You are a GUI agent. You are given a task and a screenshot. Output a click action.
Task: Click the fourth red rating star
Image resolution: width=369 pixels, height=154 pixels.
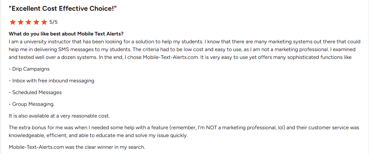36,22
